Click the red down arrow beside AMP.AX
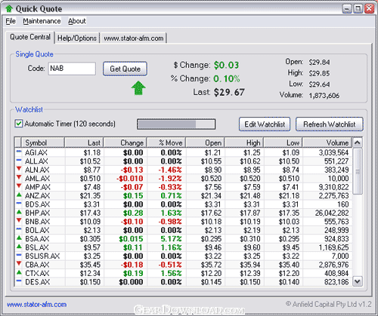Image resolution: width=378 pixels, height=316 pixels. click(x=19, y=186)
